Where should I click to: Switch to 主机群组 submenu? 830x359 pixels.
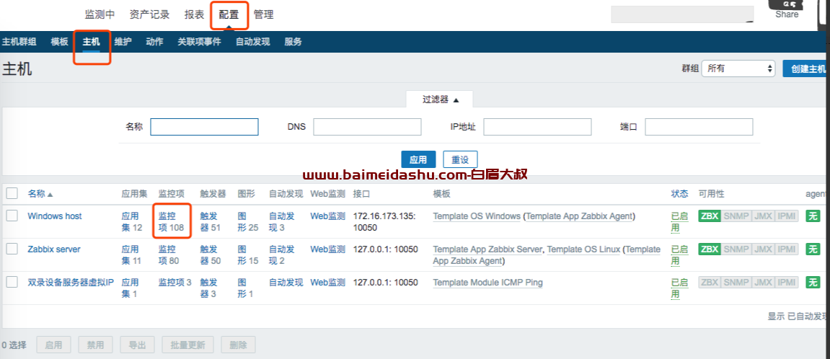coord(19,42)
